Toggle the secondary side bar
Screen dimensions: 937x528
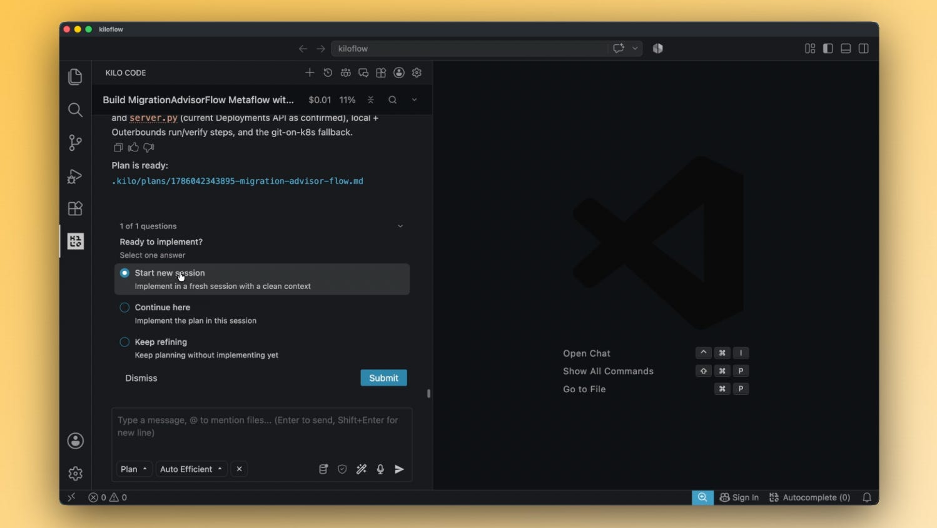tap(864, 48)
